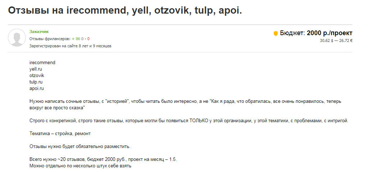Open the green Заказчик profile link
Screen dimensions: 392x172
pos(39,32)
